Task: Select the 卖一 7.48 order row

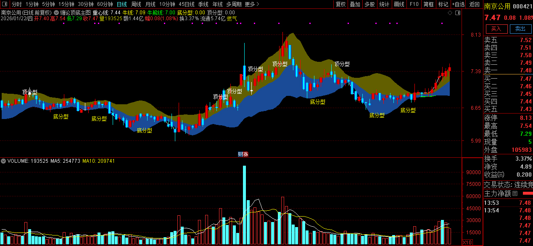Action: coord(508,70)
